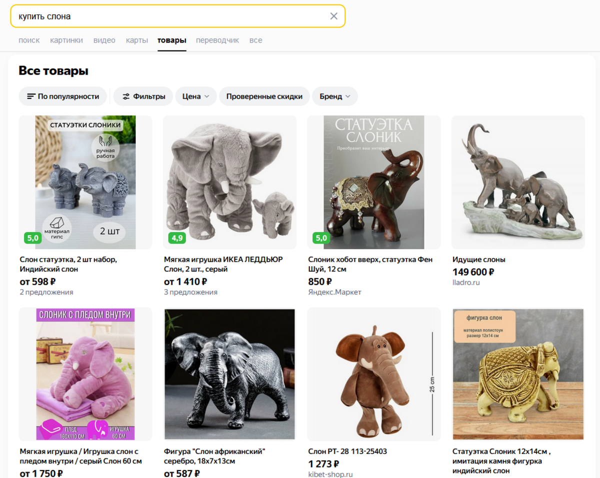Image resolution: width=600 pixels, height=478 pixels.
Task: Click the 4,9 rating badge on the IKEA elephant
Action: [x=177, y=238]
